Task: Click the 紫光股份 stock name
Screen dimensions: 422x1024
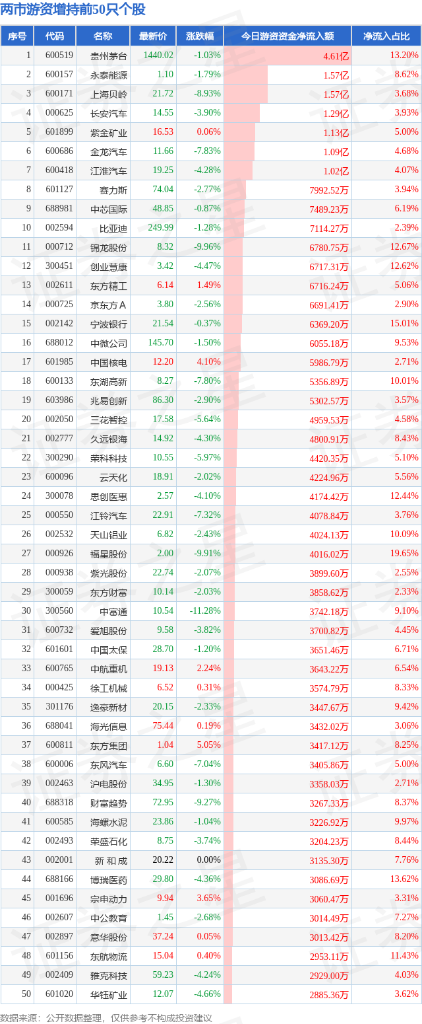Action: coord(109,573)
